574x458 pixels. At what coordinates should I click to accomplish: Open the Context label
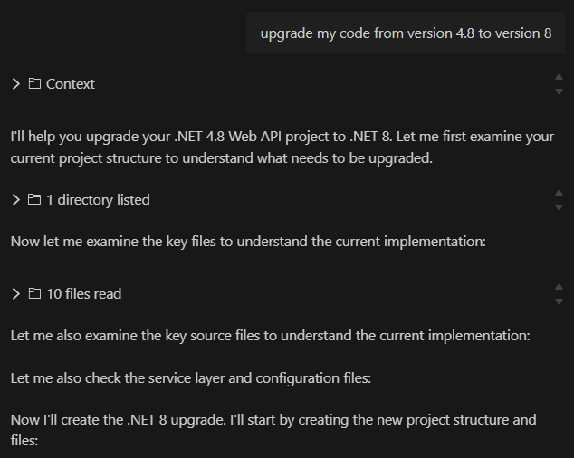[x=71, y=84]
